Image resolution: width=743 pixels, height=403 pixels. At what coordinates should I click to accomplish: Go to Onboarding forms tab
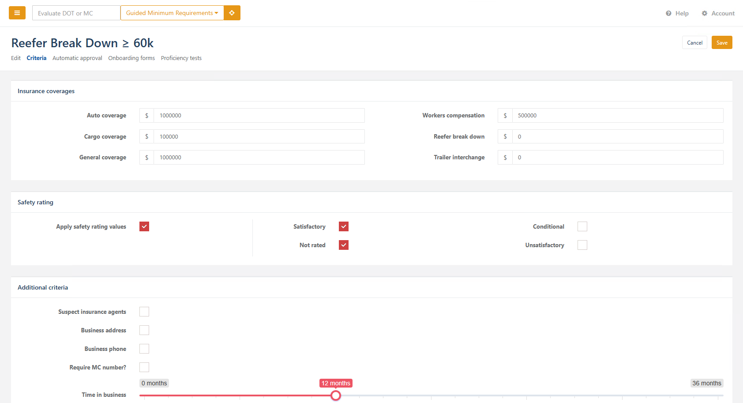131,58
